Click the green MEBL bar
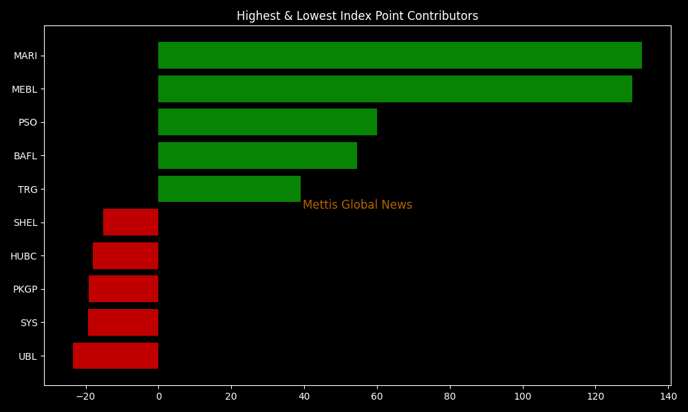 395,89
